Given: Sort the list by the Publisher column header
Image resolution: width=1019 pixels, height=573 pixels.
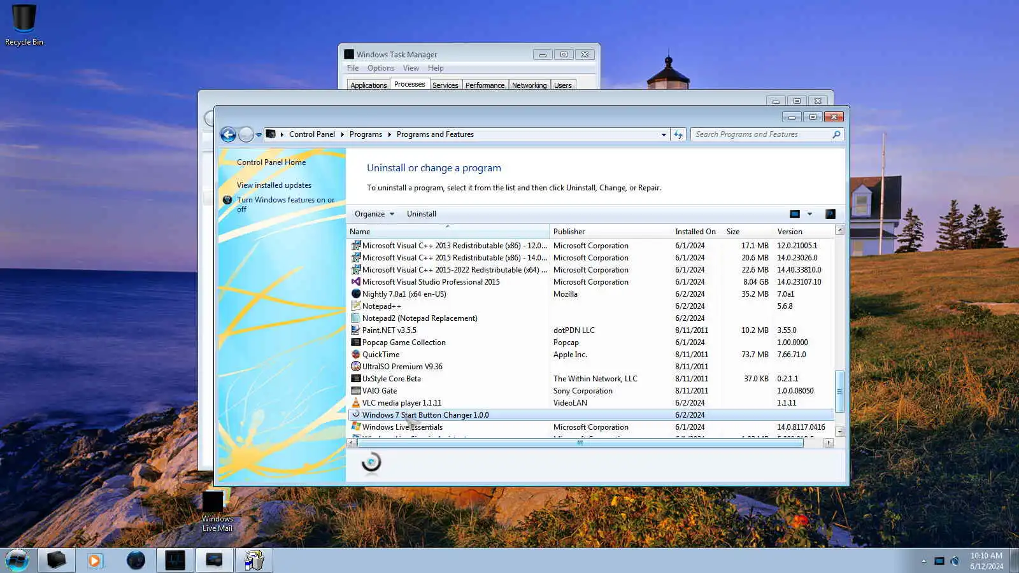Looking at the screenshot, I should coord(610,232).
